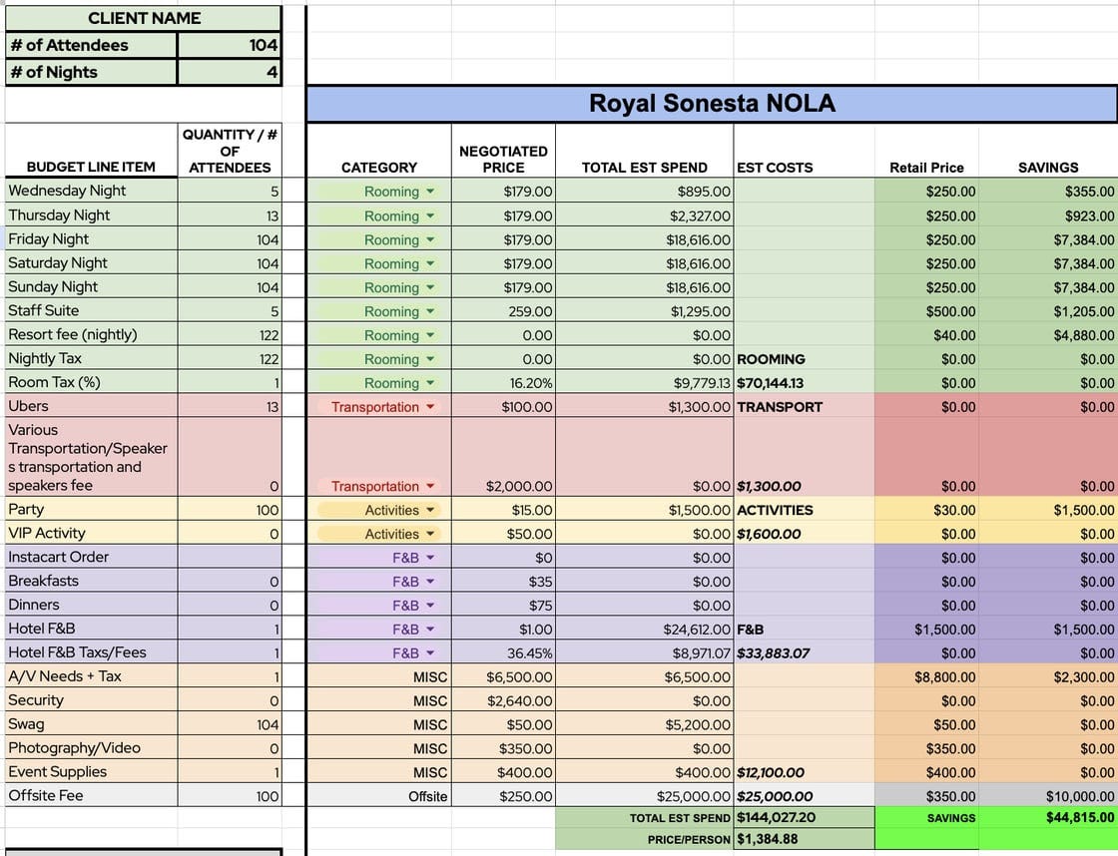Select the MISC subtotal $12,100.00

point(805,772)
